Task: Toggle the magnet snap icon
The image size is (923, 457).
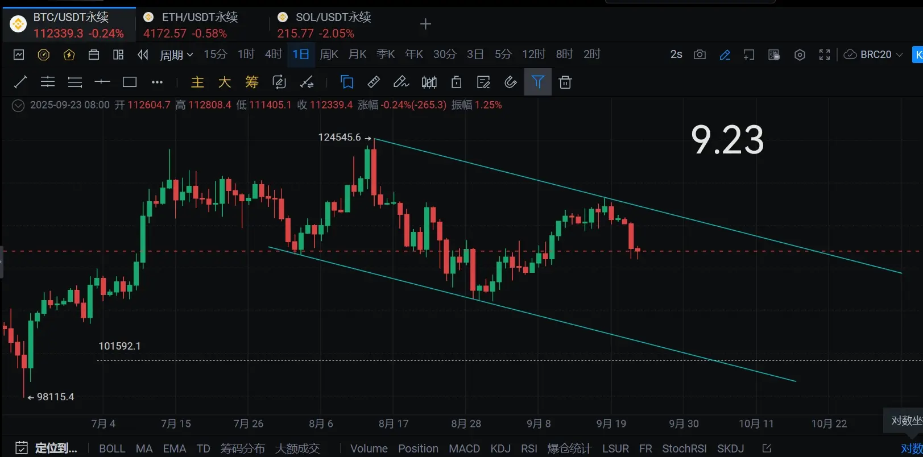Action: click(x=511, y=82)
